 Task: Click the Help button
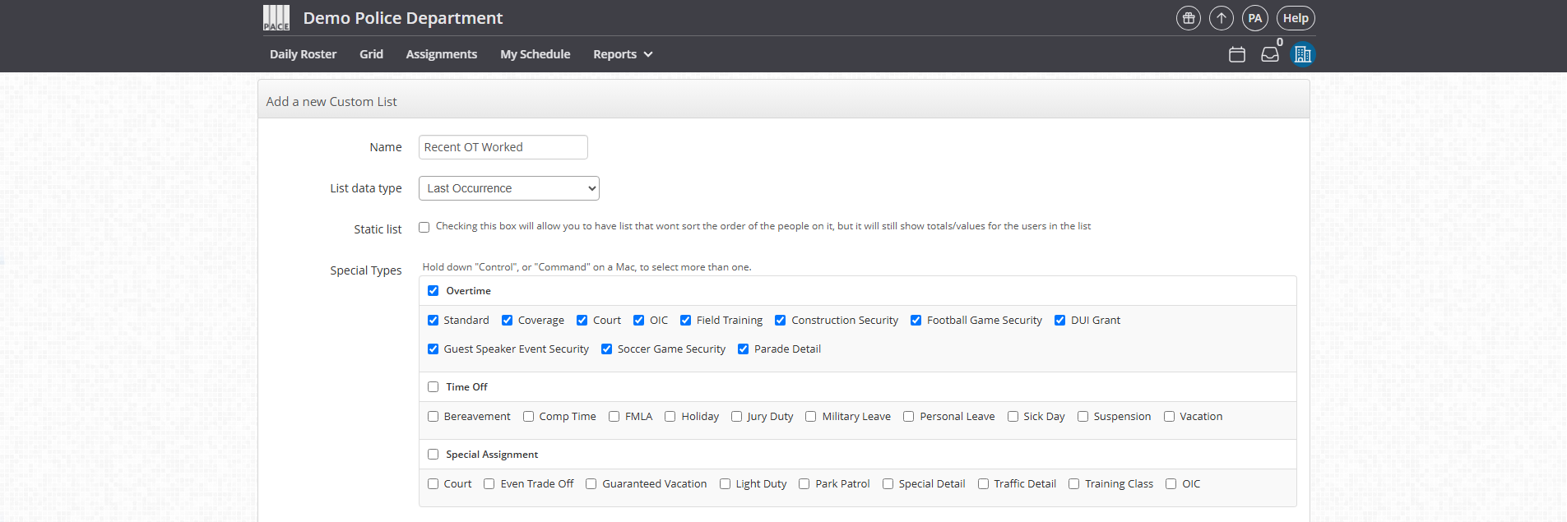click(x=1296, y=18)
